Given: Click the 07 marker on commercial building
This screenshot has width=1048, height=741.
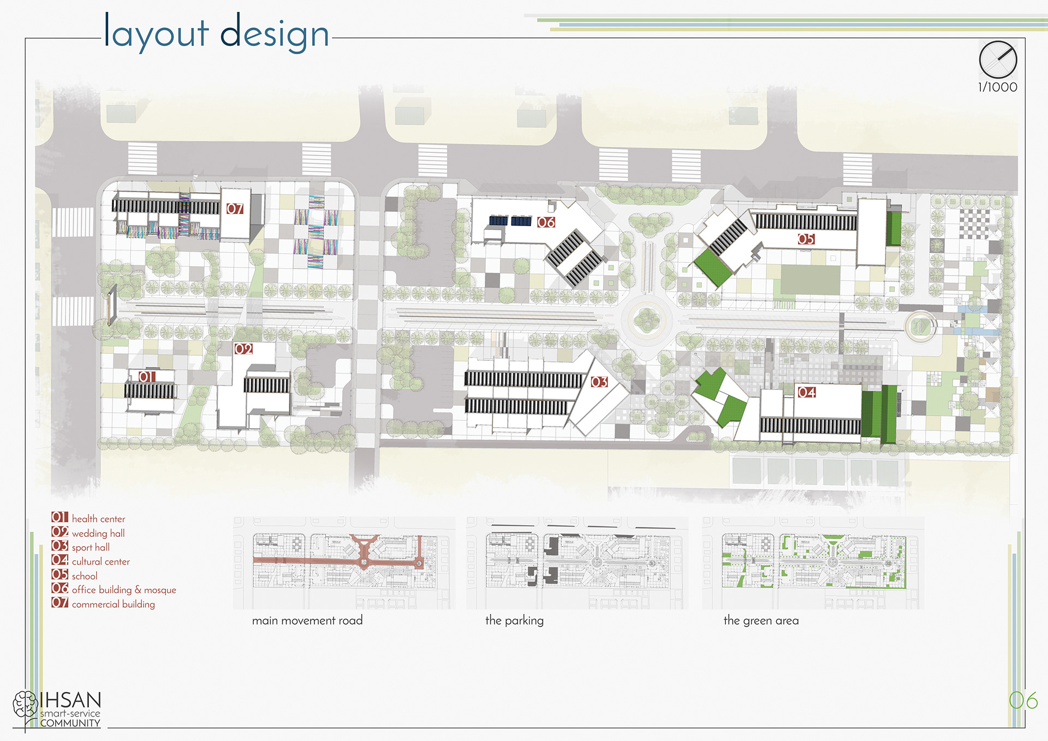Looking at the screenshot, I should tap(235, 209).
